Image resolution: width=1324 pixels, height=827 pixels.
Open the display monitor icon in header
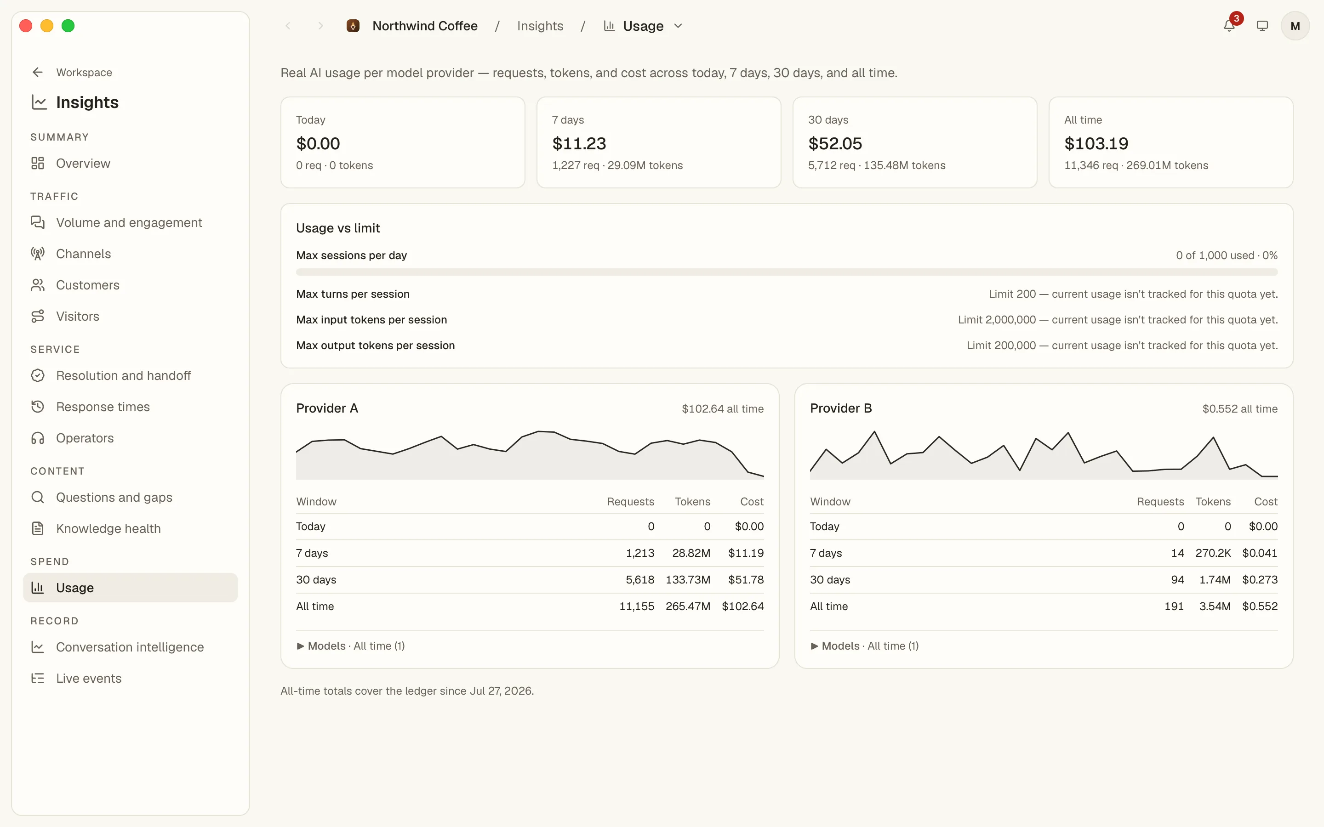click(1262, 26)
